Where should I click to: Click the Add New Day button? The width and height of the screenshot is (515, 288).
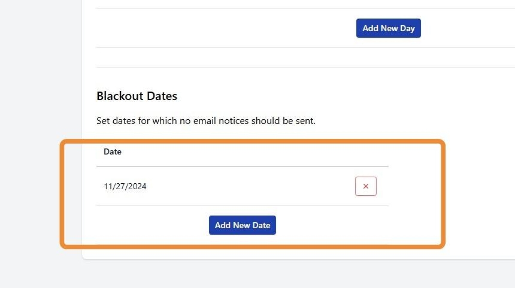[x=388, y=28]
